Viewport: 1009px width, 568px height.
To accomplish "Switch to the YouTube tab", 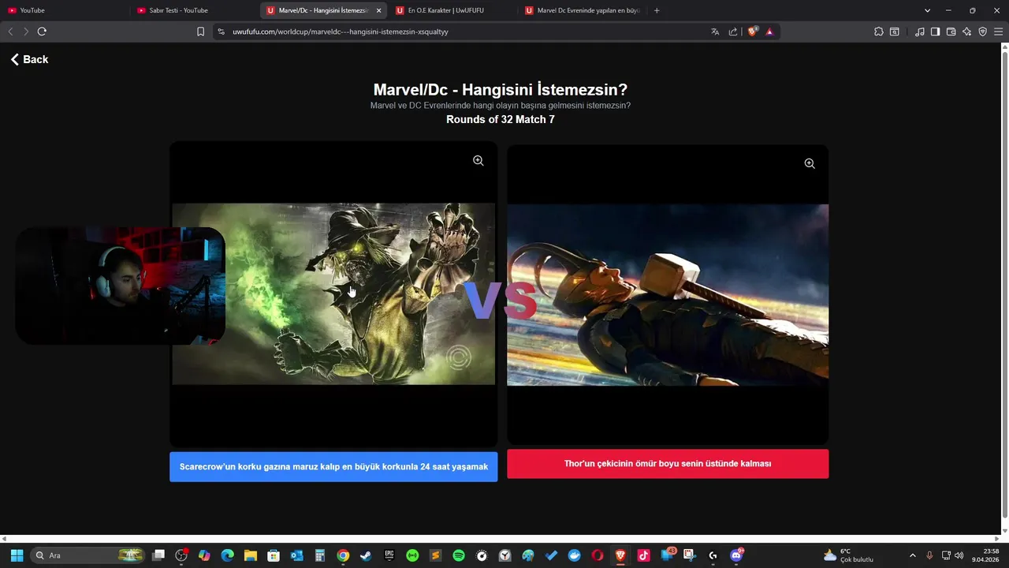I will pyautogui.click(x=63, y=10).
